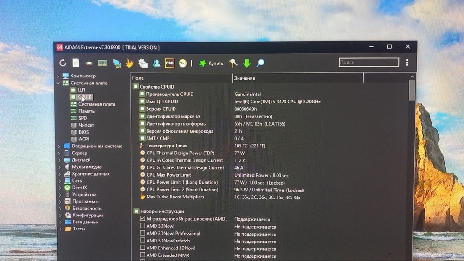Click the memory module toolbar icon

103,63
